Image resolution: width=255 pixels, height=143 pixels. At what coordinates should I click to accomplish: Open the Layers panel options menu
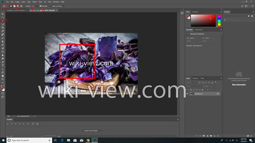click(221, 78)
